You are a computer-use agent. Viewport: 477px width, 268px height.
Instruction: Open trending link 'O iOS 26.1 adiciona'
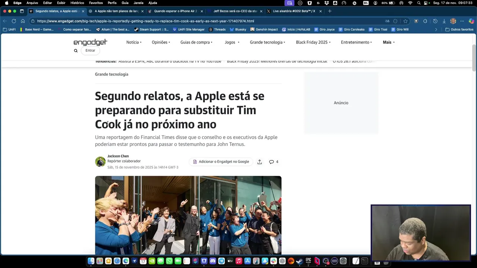[x=354, y=61]
